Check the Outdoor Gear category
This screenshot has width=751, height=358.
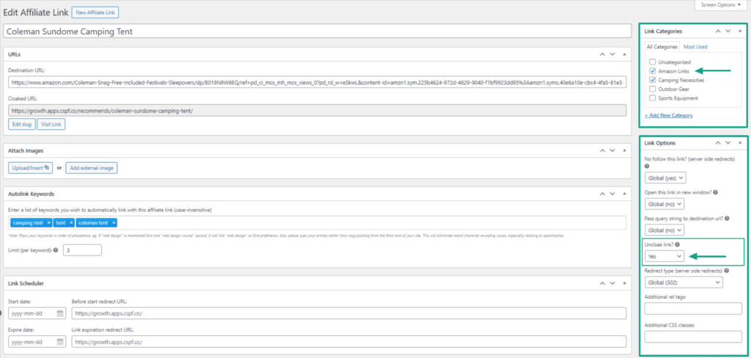click(x=652, y=89)
